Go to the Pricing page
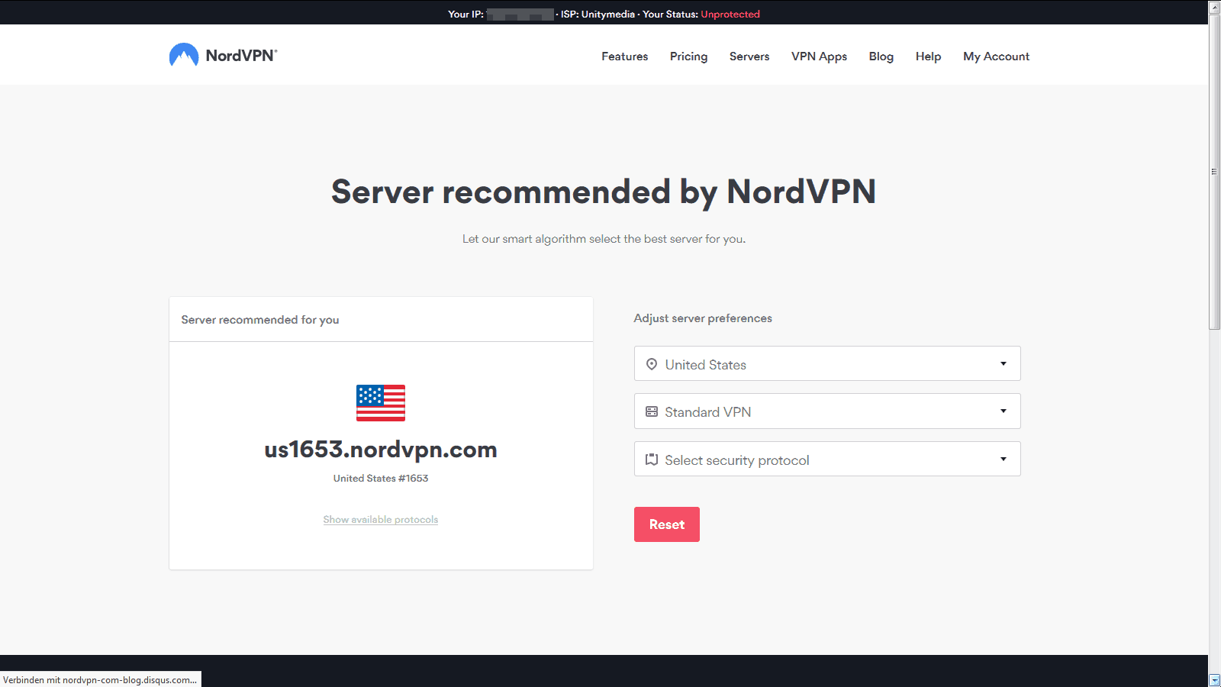 click(688, 56)
